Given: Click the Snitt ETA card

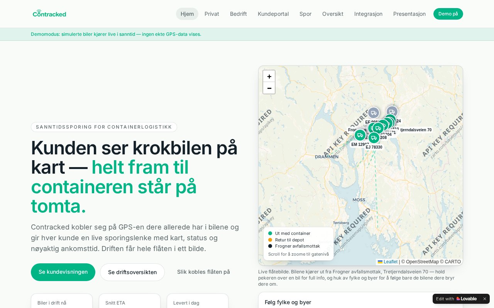Looking at the screenshot, I should (130, 301).
